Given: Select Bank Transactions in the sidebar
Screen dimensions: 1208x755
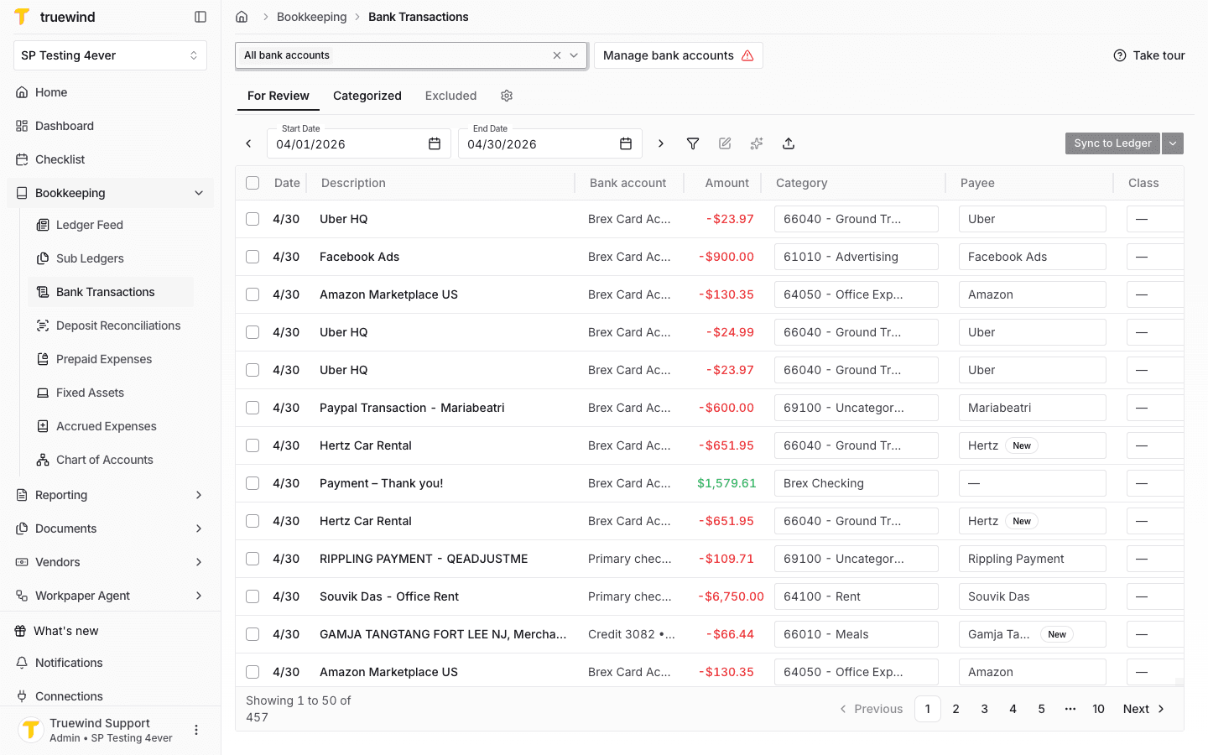Looking at the screenshot, I should tap(111, 292).
